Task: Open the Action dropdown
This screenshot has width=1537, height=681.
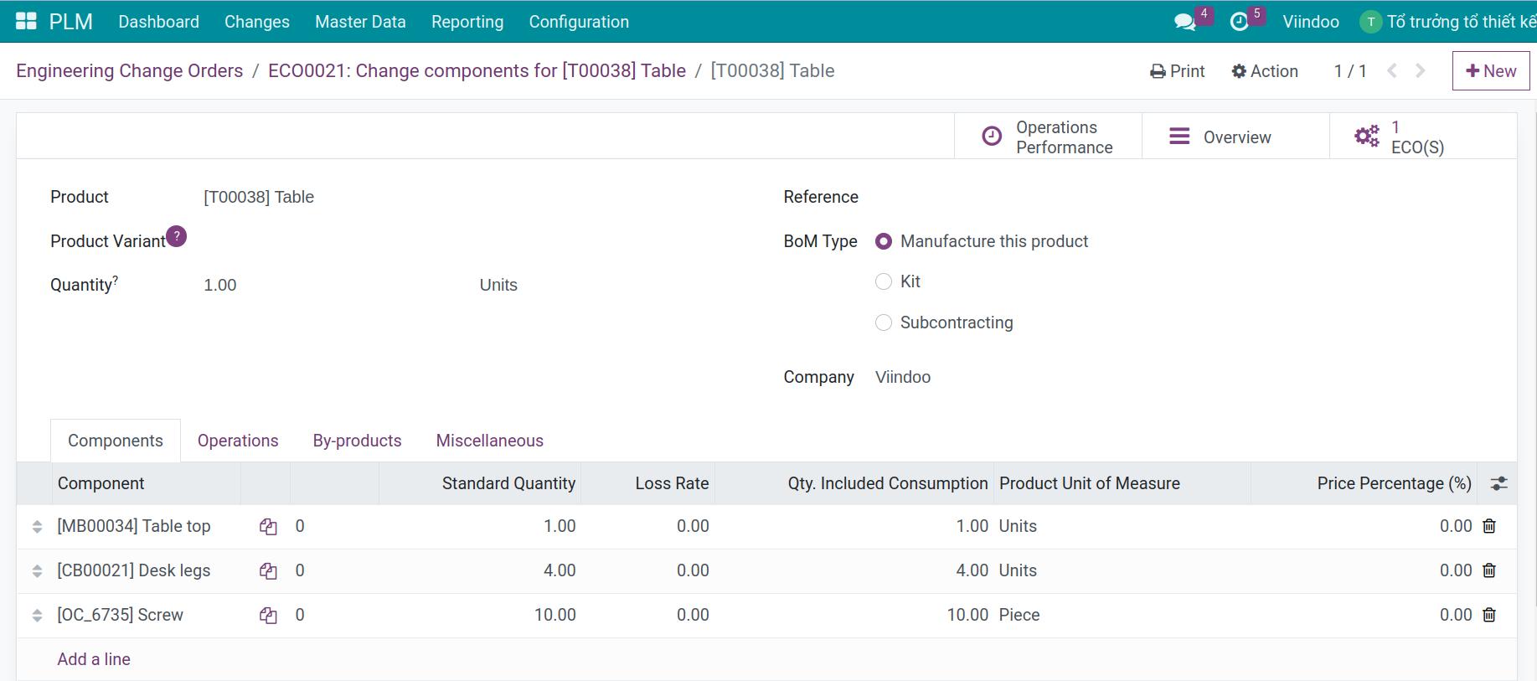Action: [x=1265, y=71]
